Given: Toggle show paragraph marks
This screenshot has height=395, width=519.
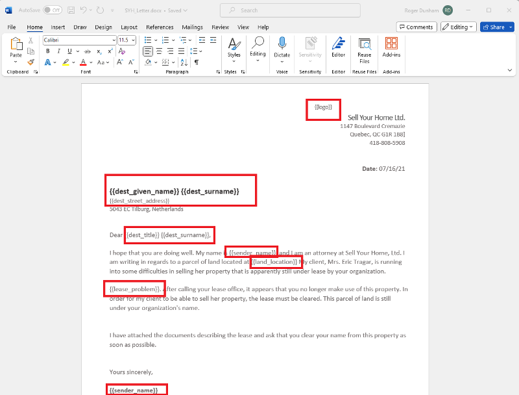Looking at the screenshot, I should [197, 62].
